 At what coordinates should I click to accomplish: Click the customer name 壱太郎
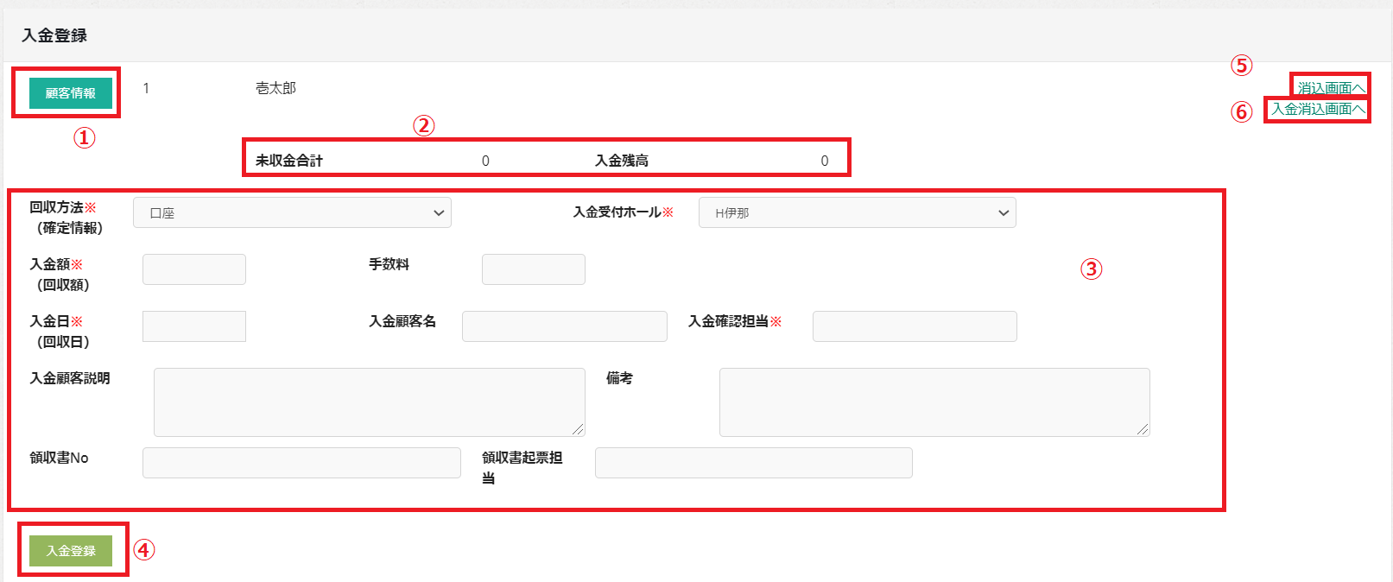[x=275, y=88]
